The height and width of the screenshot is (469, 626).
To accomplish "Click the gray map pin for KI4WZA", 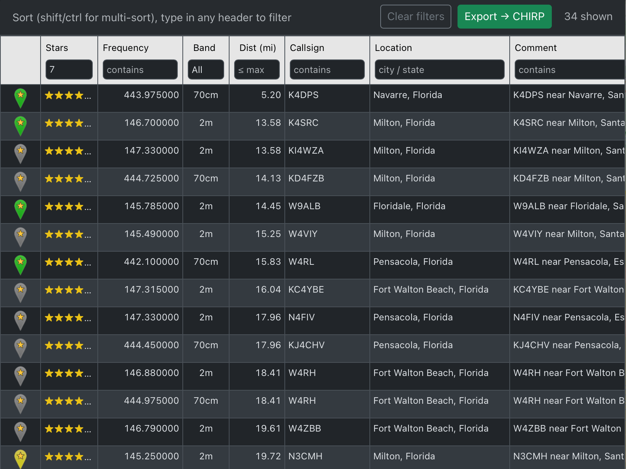I will tap(20, 153).
